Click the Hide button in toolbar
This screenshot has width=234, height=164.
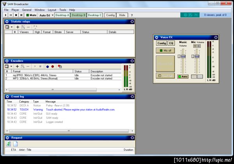click(x=122, y=15)
